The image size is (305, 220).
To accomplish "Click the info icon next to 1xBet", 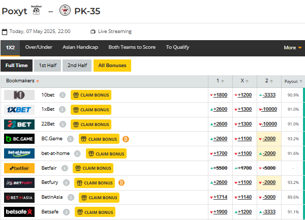I will tap(62, 109).
